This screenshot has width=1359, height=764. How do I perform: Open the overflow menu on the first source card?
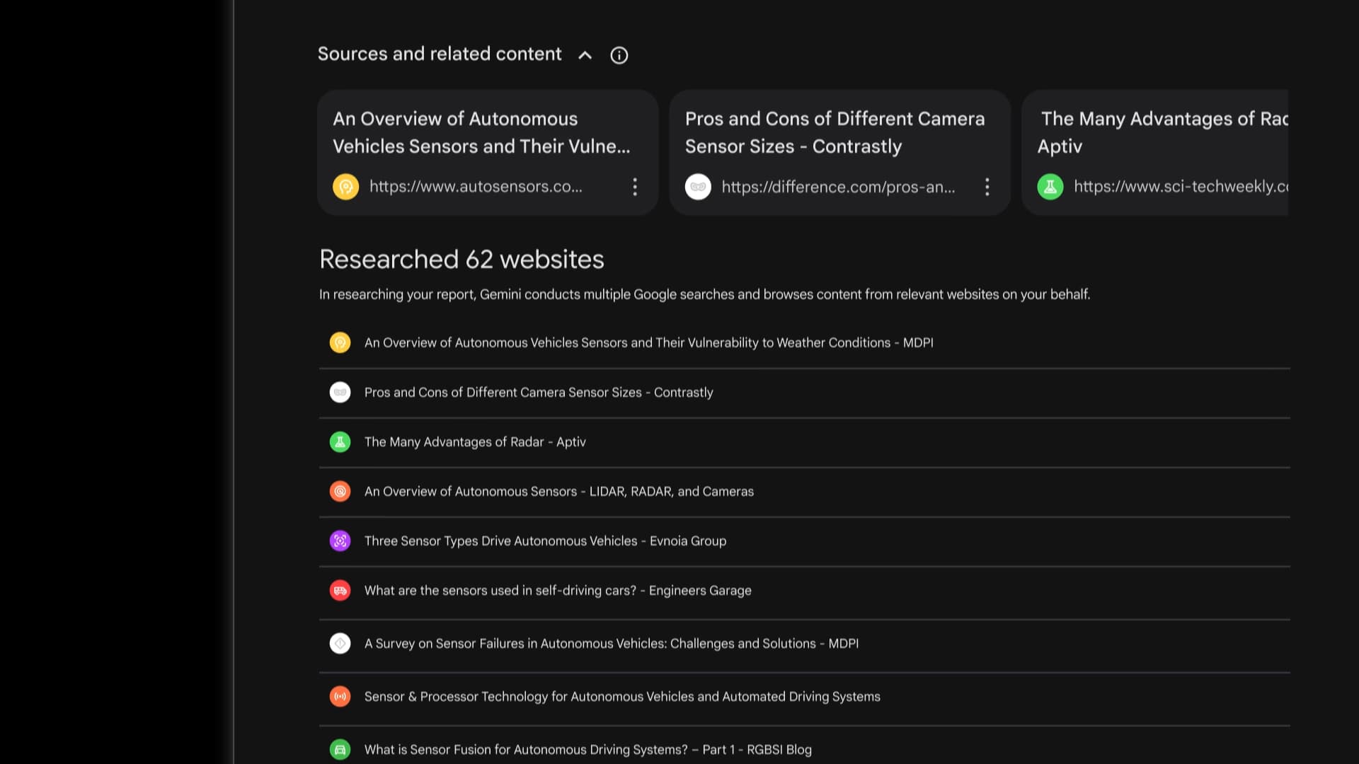(635, 187)
